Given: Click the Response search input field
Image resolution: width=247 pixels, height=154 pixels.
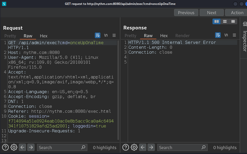Looking at the screenshot, I should pyautogui.click(x=179, y=148).
